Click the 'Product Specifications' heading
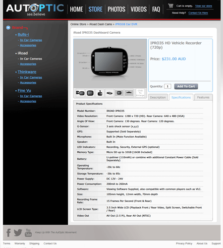This screenshot has width=223, height=248. pos(89,104)
